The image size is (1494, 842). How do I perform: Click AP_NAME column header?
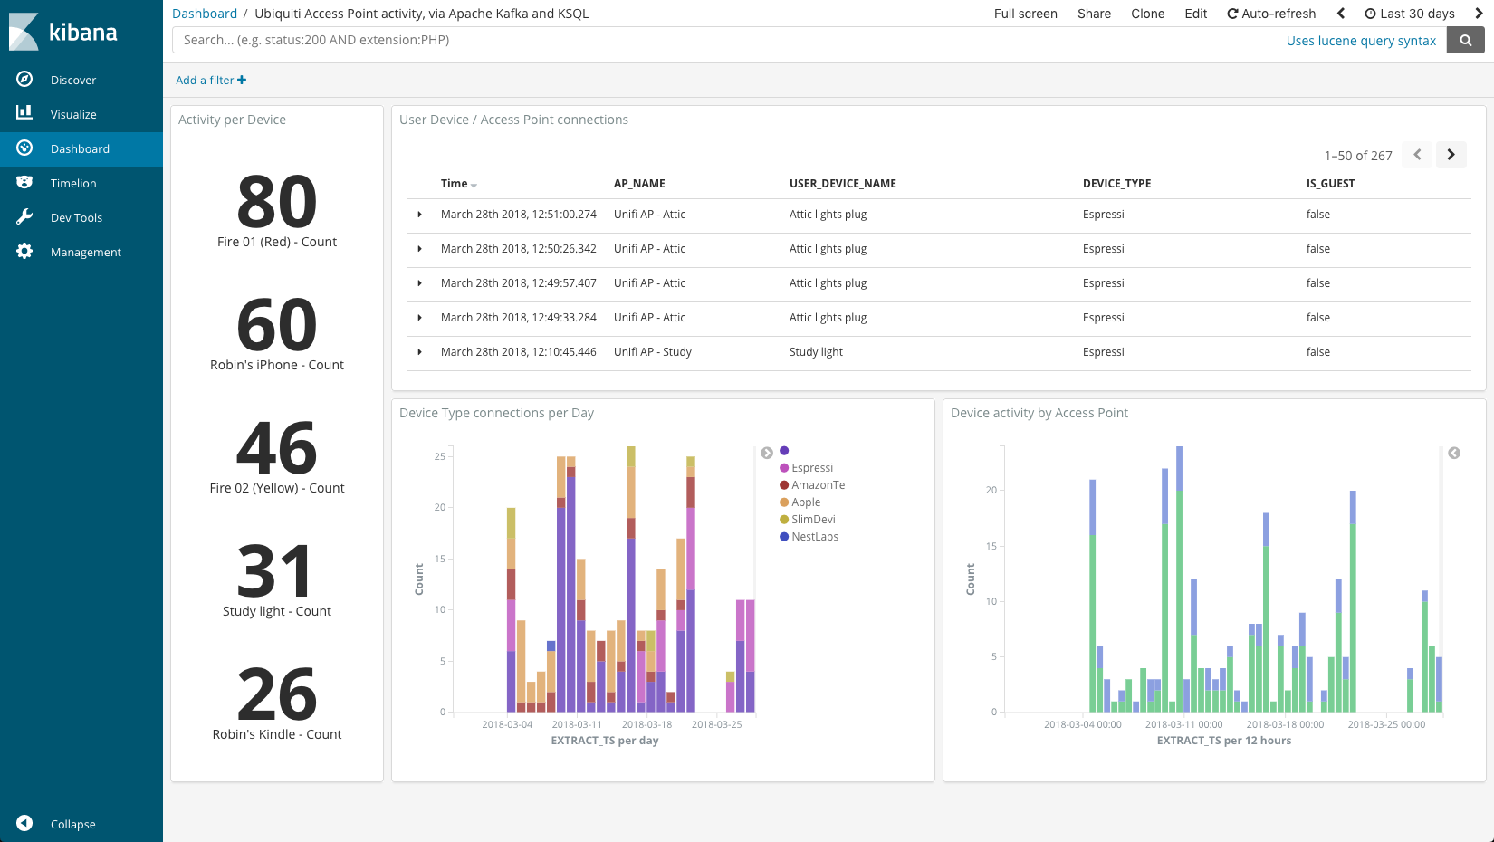[x=639, y=184]
